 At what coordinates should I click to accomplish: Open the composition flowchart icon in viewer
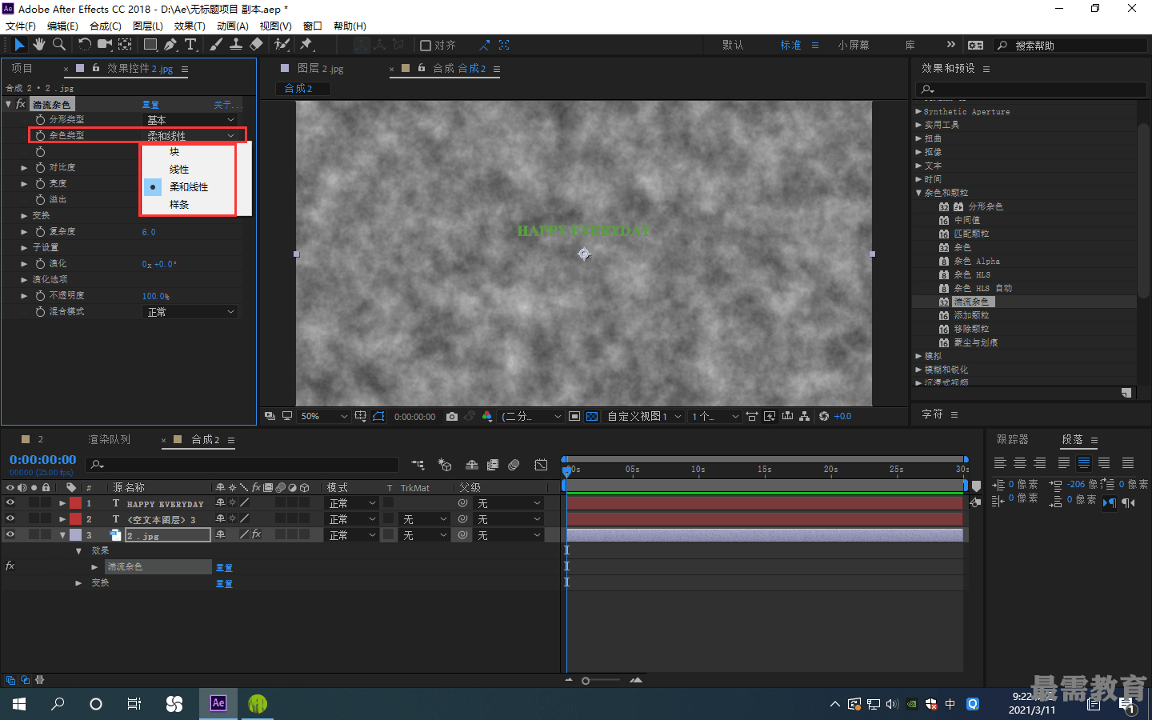point(805,416)
